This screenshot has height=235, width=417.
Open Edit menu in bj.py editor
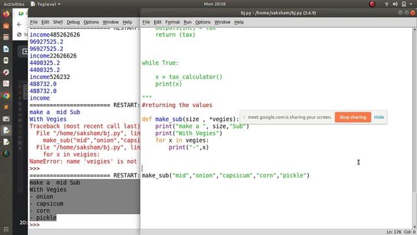[x=158, y=22]
